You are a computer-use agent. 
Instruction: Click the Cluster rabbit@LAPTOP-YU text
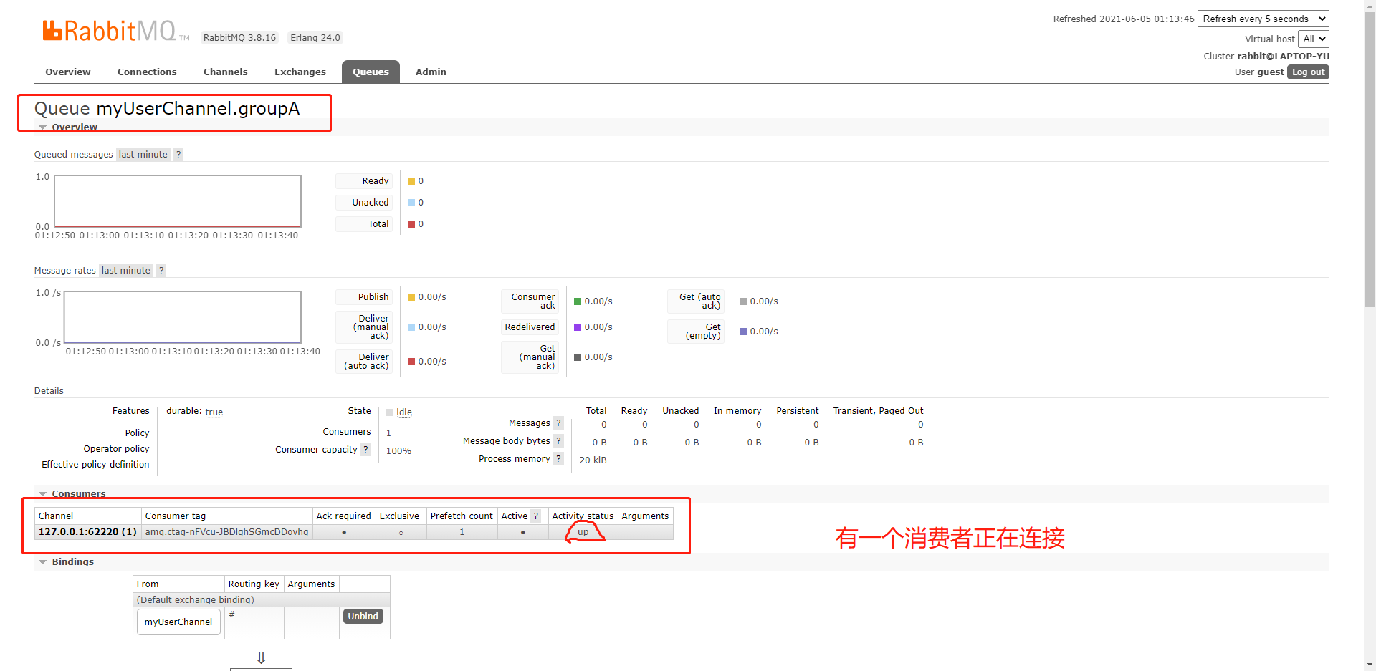tap(1266, 56)
